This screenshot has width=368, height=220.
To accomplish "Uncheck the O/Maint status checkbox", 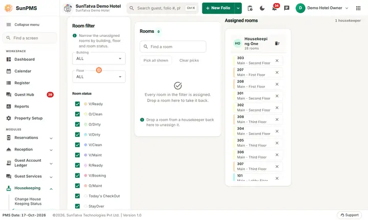I will (77, 186).
